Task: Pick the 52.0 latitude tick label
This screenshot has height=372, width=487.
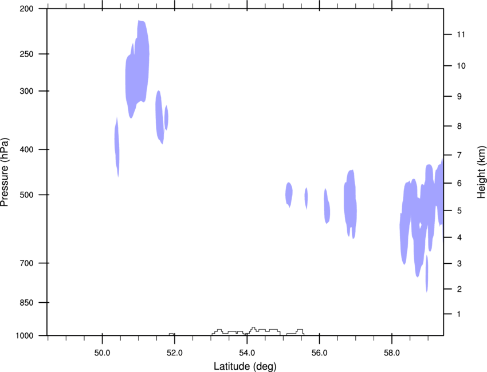Action: click(175, 353)
